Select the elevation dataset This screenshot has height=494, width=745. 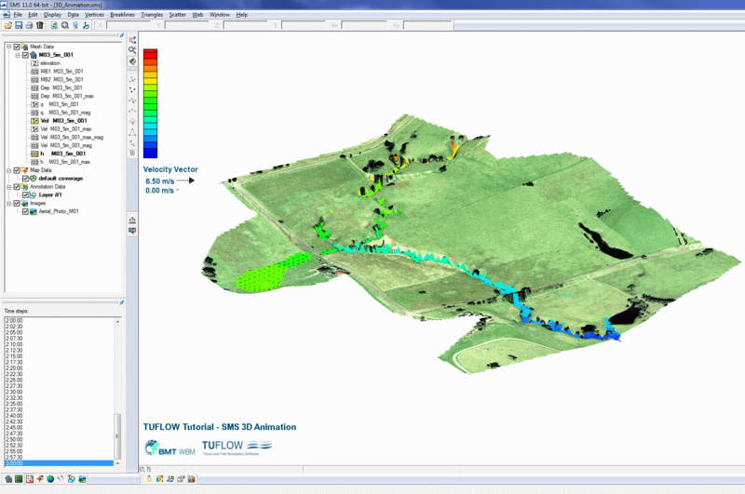(x=50, y=63)
